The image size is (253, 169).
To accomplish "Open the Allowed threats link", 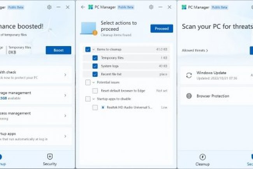I will tap(195, 50).
